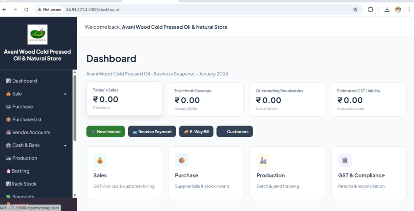
Task: Open the Estimated GST Liability card
Action: [x=369, y=99]
